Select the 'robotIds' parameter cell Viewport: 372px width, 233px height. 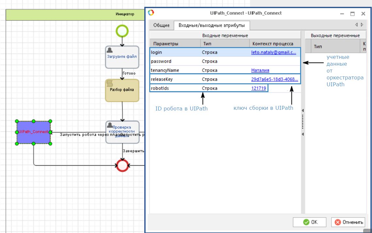point(175,88)
